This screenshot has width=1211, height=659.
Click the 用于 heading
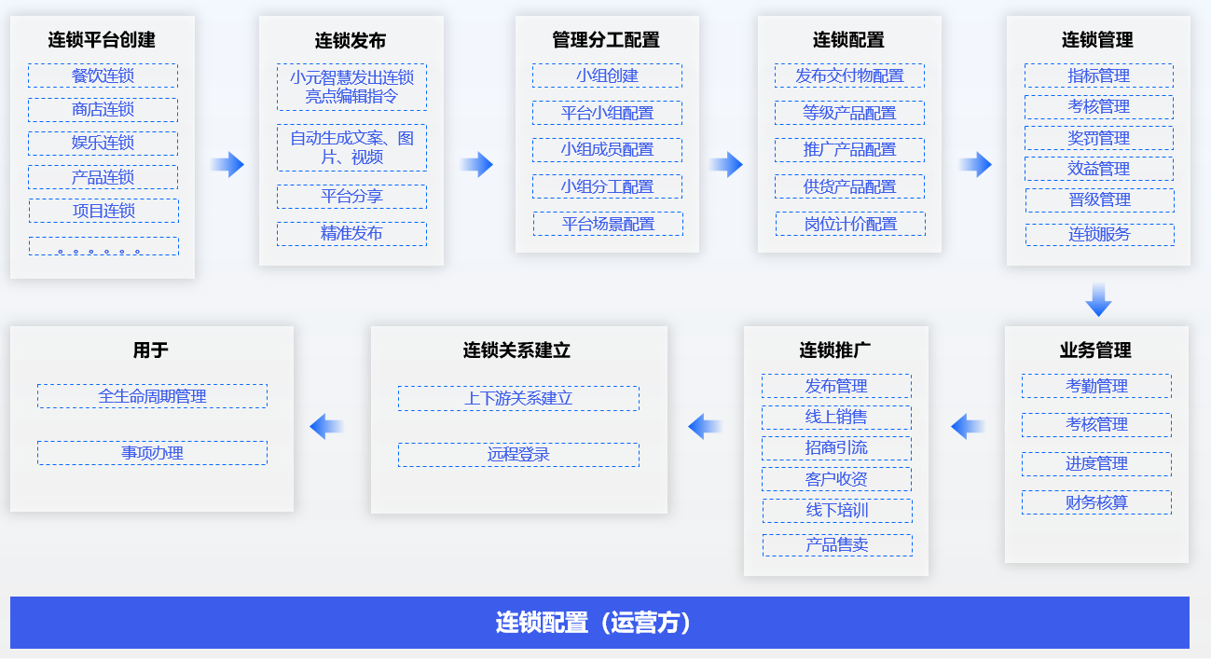pos(150,350)
